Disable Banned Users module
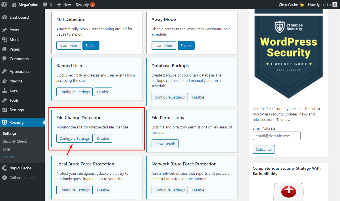 pyautogui.click(x=103, y=92)
